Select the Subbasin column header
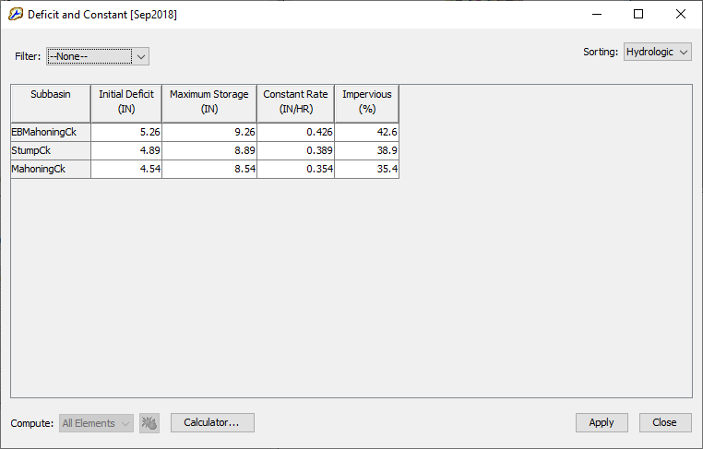 51,103
